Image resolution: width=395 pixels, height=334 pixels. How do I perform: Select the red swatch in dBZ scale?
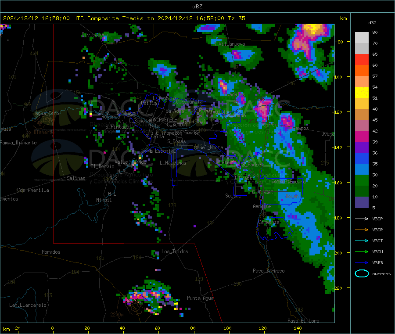tap(362, 59)
